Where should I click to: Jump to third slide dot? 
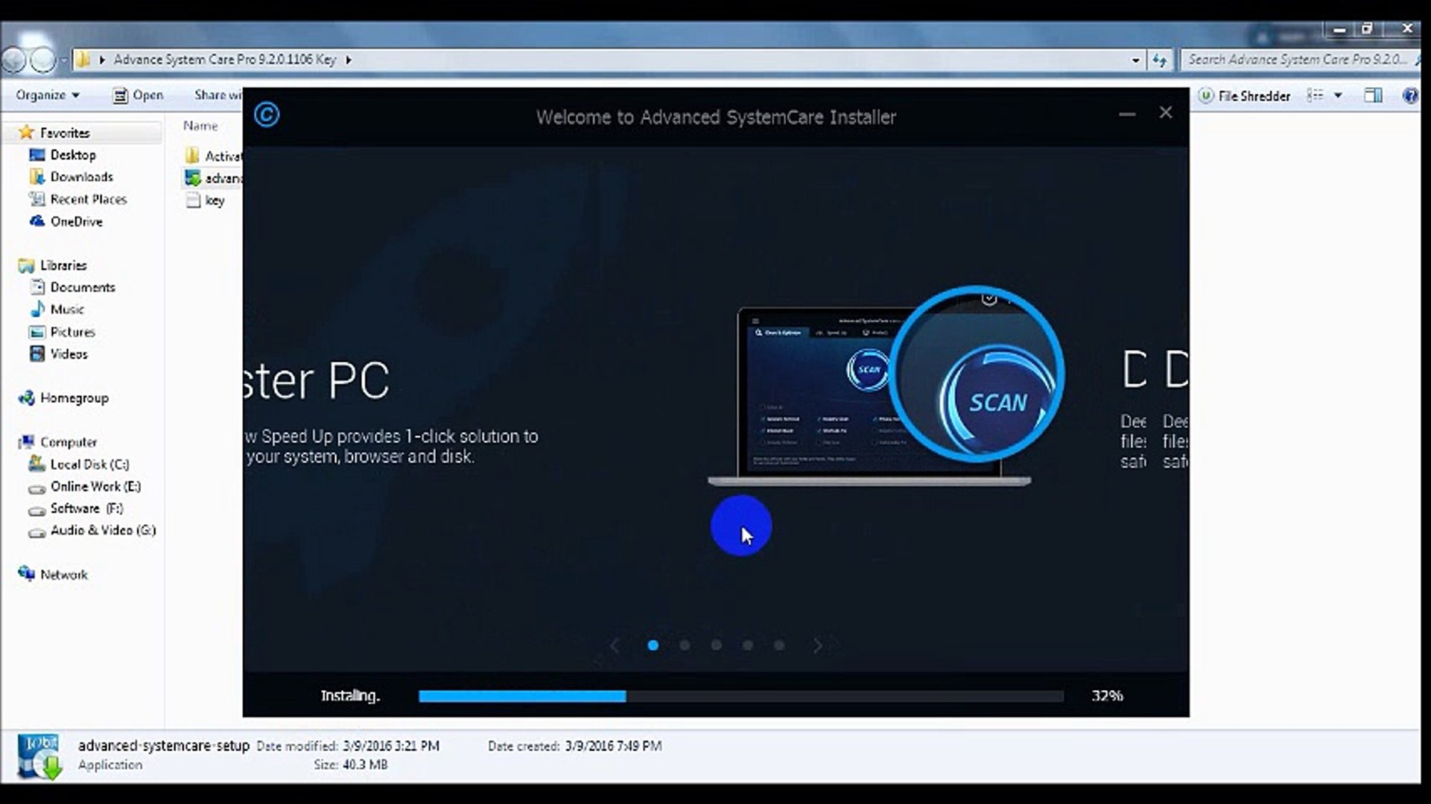pos(716,645)
